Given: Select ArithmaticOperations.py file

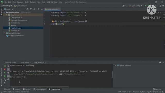Looking at the screenshot, I should [19, 20].
